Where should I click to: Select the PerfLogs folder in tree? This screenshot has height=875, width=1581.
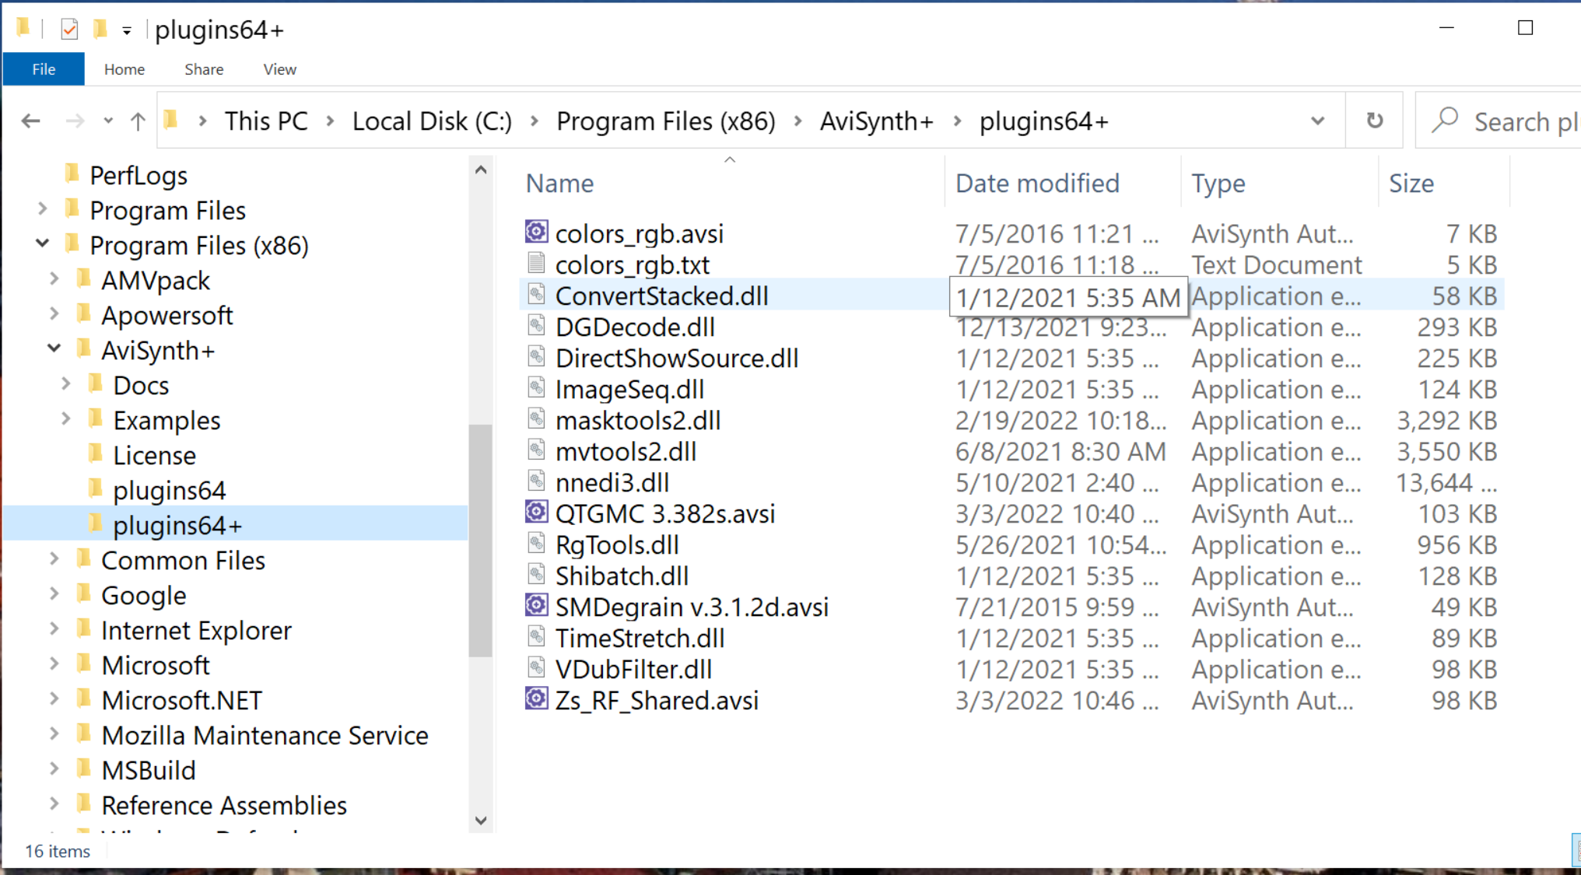pyautogui.click(x=138, y=175)
